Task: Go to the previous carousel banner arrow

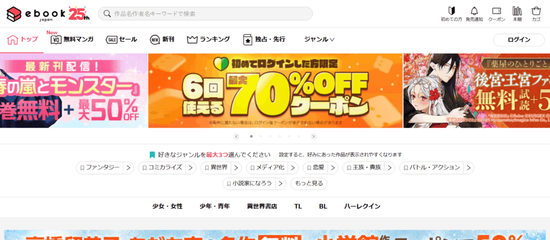Action: tap(236, 136)
